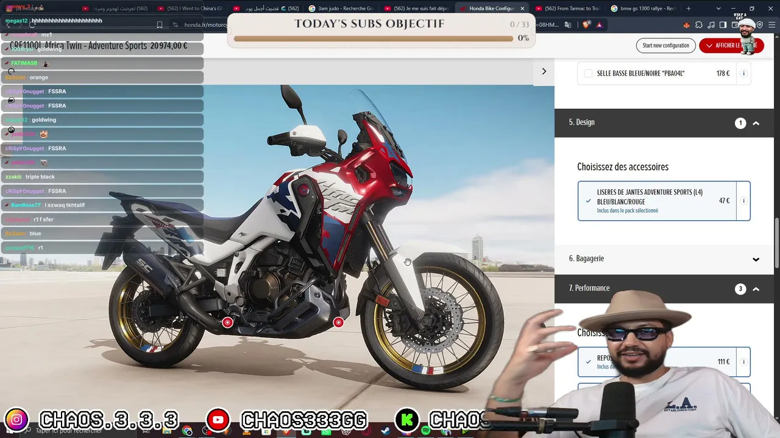Show info for LISERES DE JANTES accessory
Screen dimensions: 780x438
point(743,201)
